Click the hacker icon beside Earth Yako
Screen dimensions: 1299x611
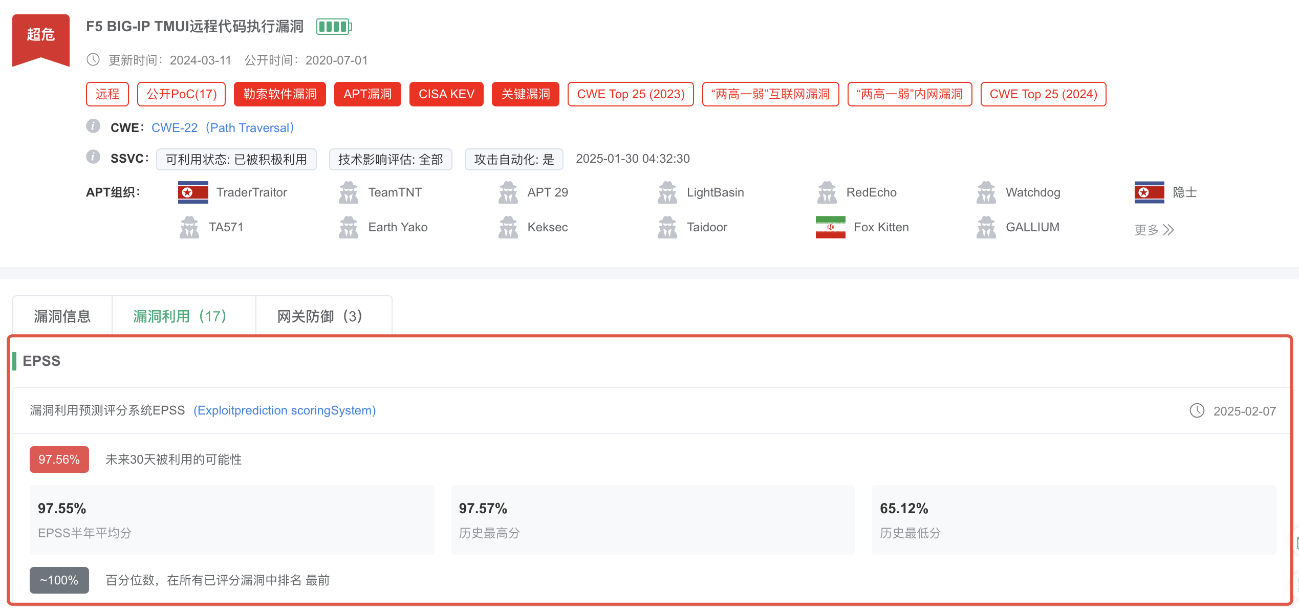(349, 227)
